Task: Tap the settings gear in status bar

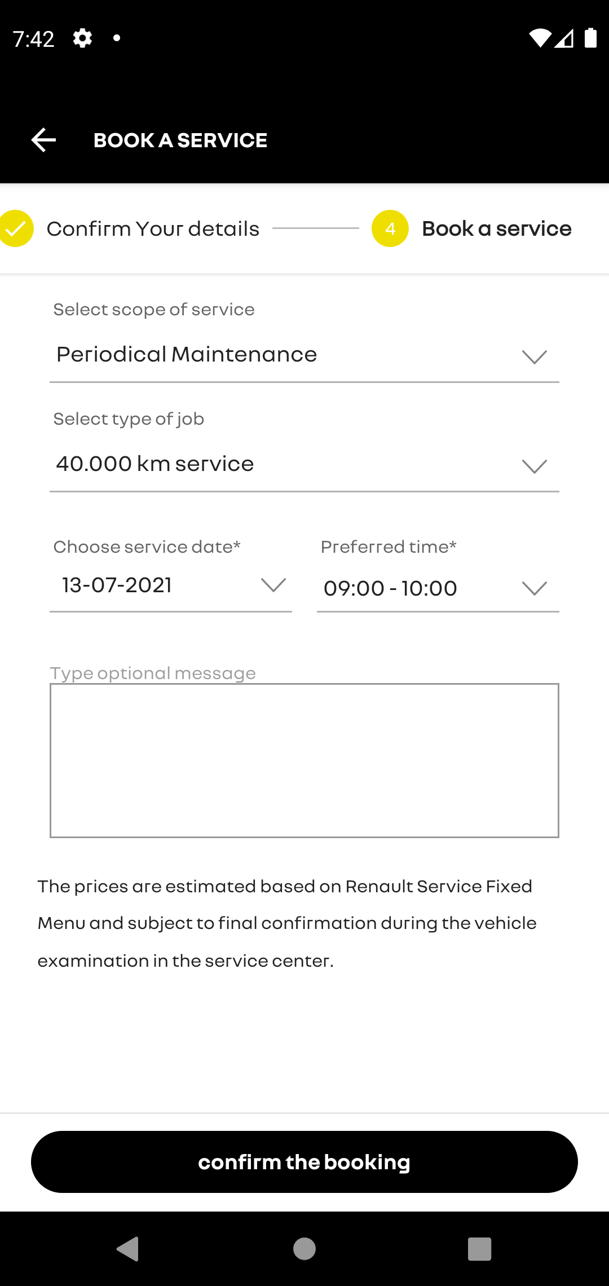Action: pos(82,38)
